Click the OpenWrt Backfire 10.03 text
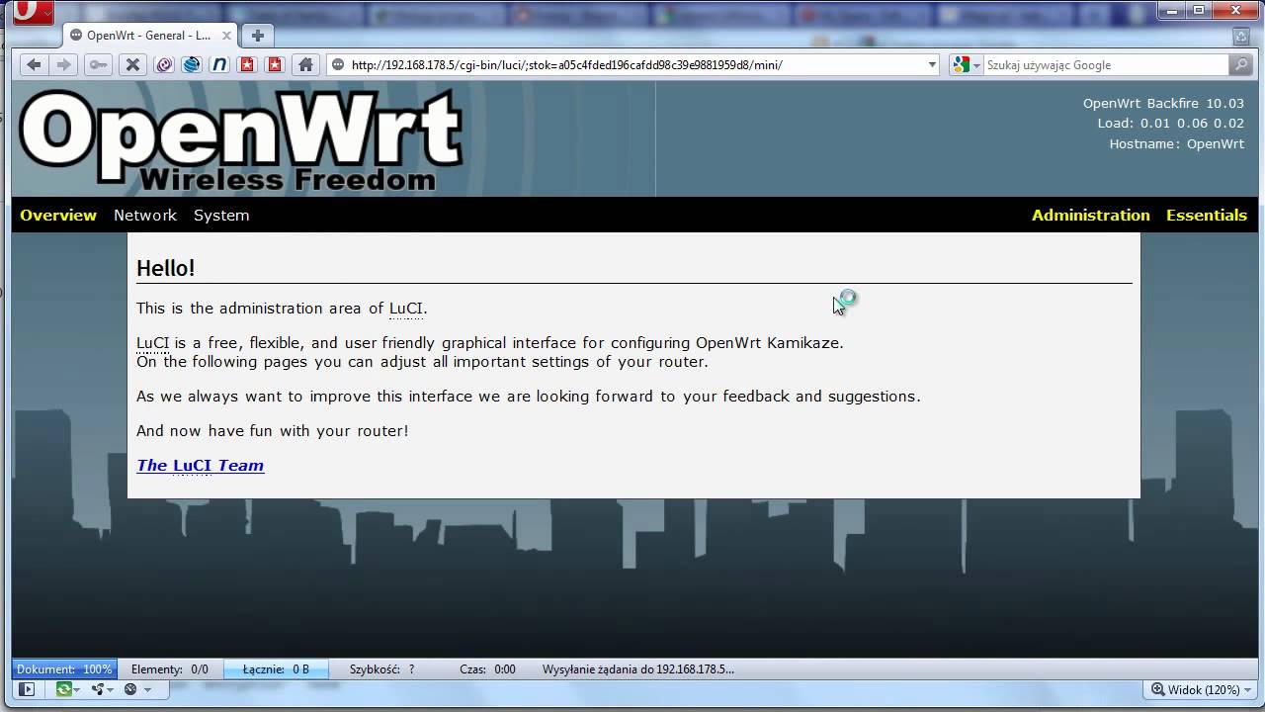1265x712 pixels. pos(1163,103)
